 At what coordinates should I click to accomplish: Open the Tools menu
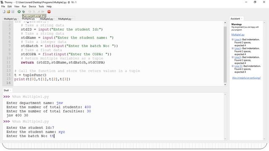coord(41,7)
